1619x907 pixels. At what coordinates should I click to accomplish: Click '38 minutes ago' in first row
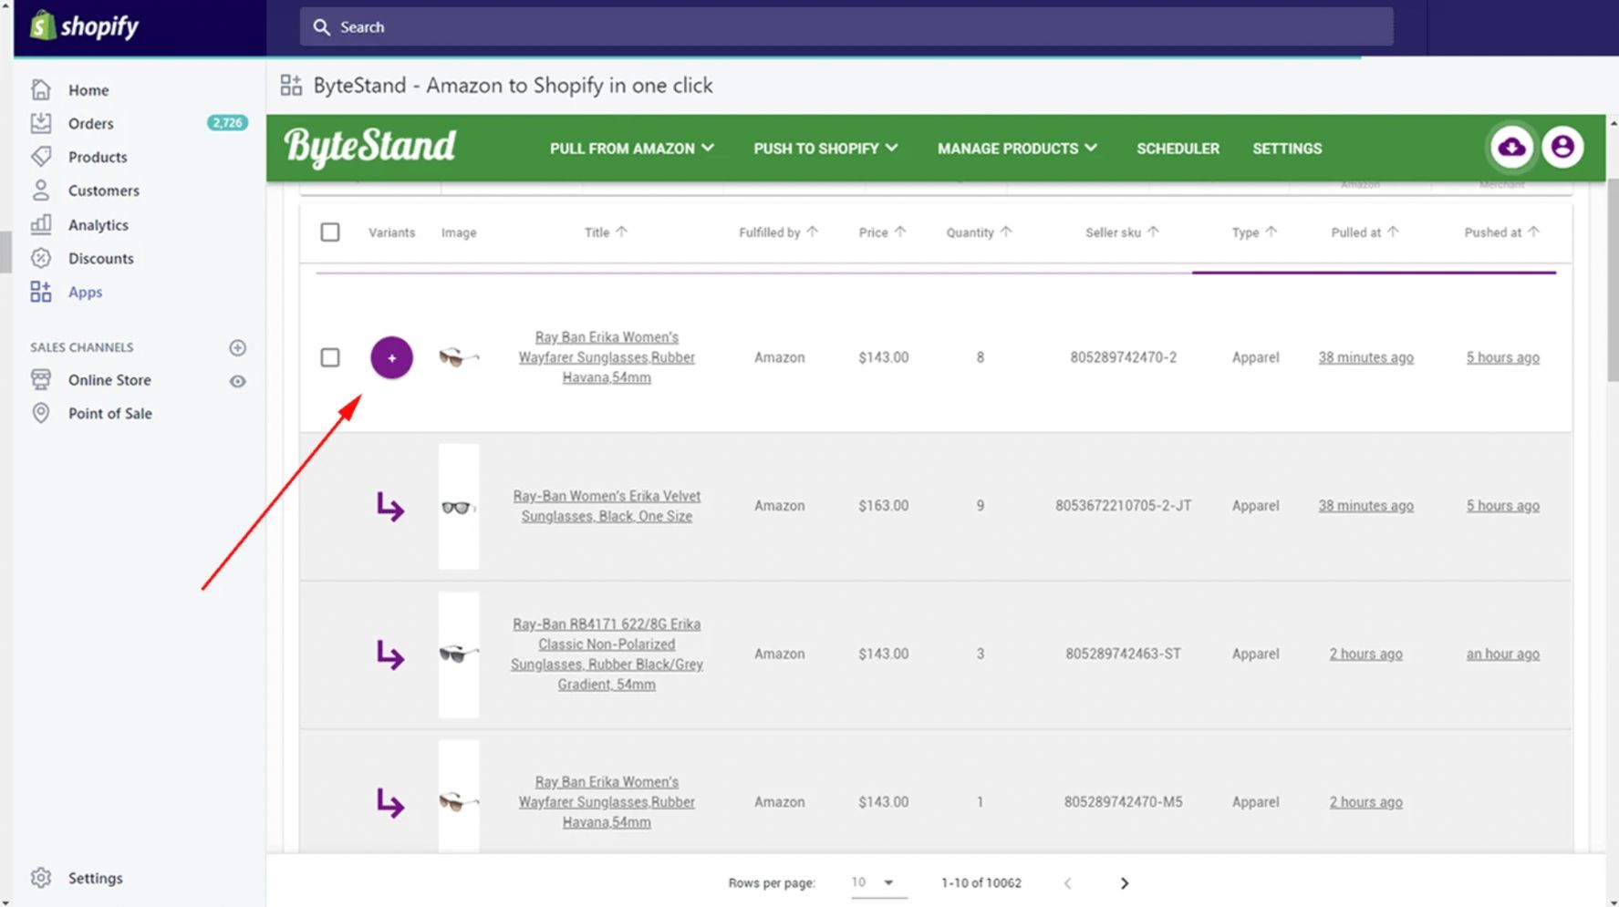click(1365, 357)
